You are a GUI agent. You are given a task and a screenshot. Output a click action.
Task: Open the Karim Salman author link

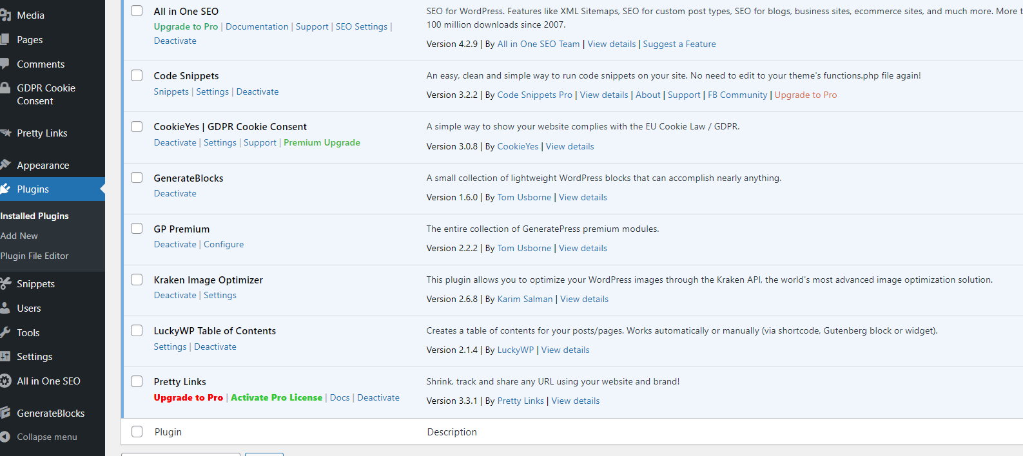coord(525,299)
